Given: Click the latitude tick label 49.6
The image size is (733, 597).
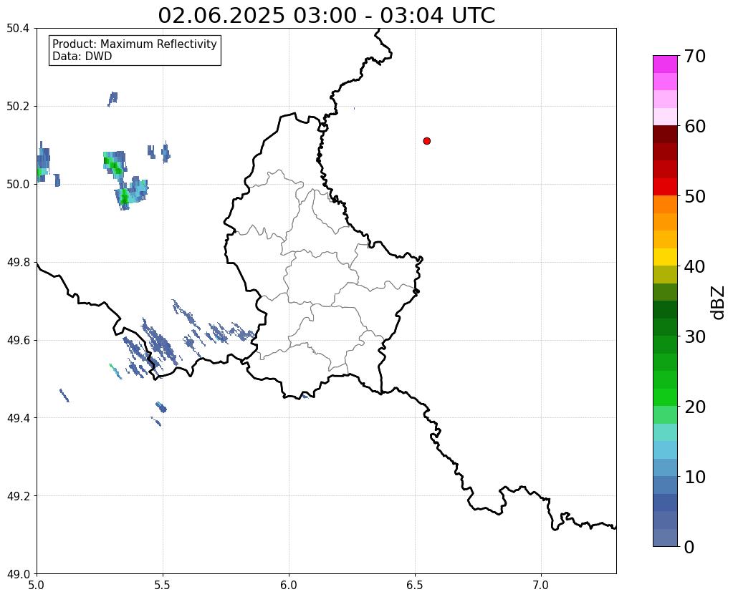Looking at the screenshot, I should click(18, 341).
